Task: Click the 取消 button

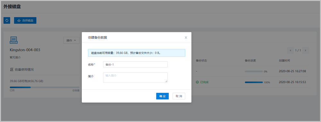Action: (179, 96)
